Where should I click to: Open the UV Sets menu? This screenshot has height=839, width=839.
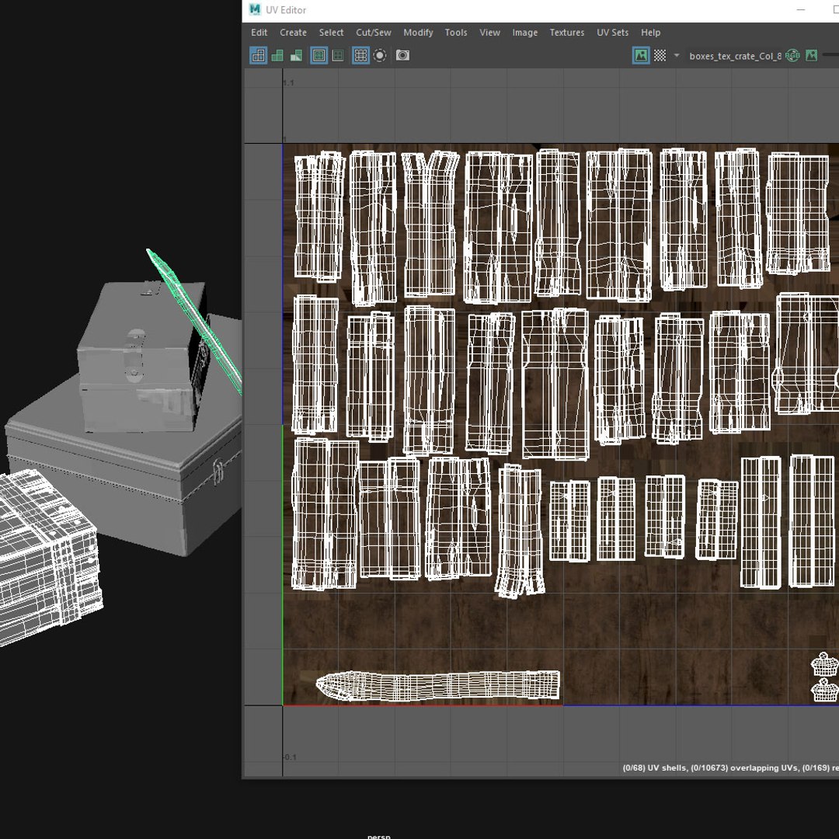(613, 32)
